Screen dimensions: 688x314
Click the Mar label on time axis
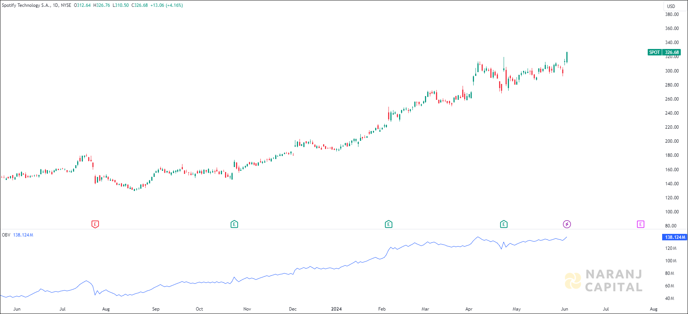point(425,309)
